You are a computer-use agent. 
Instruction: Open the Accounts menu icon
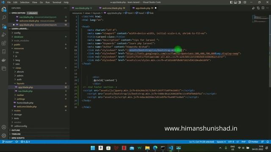[4, 127]
